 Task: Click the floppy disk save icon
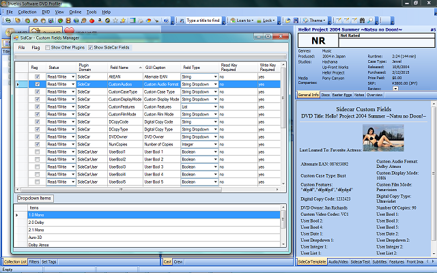tap(296, 20)
